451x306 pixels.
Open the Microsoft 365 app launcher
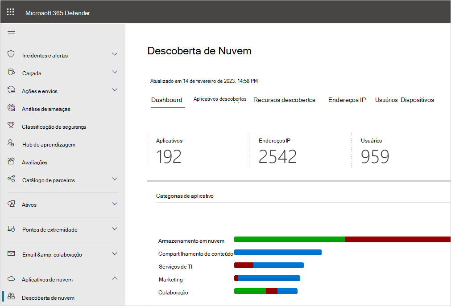coord(11,12)
